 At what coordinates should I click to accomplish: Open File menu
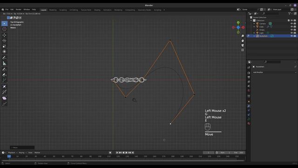tap(7, 9)
